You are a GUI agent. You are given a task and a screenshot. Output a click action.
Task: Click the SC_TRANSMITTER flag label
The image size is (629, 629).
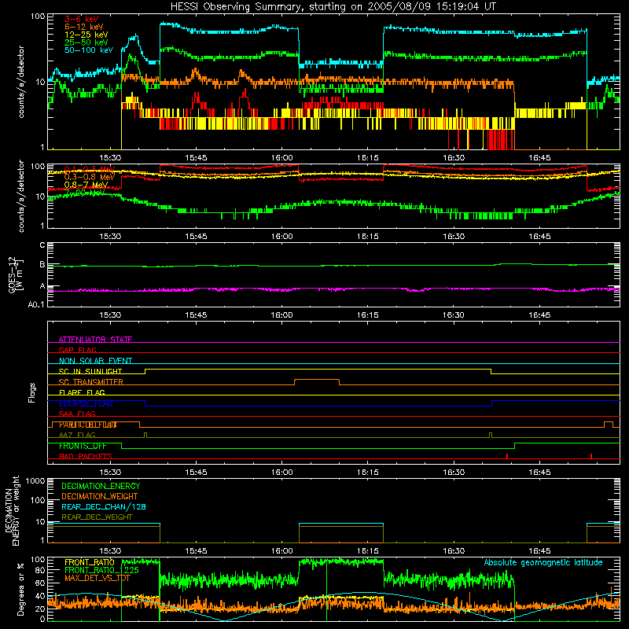pyautogui.click(x=91, y=382)
